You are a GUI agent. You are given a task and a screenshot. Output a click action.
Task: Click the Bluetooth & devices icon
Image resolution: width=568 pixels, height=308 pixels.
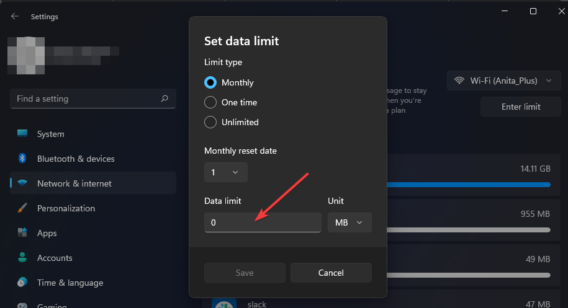coord(22,159)
